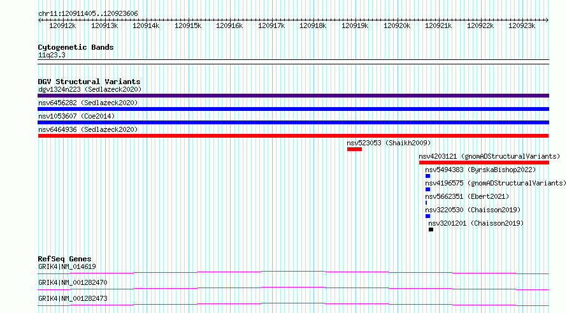567x313 pixels.
Task: Select the red nsv4203121 variant bar
Action: (484, 163)
